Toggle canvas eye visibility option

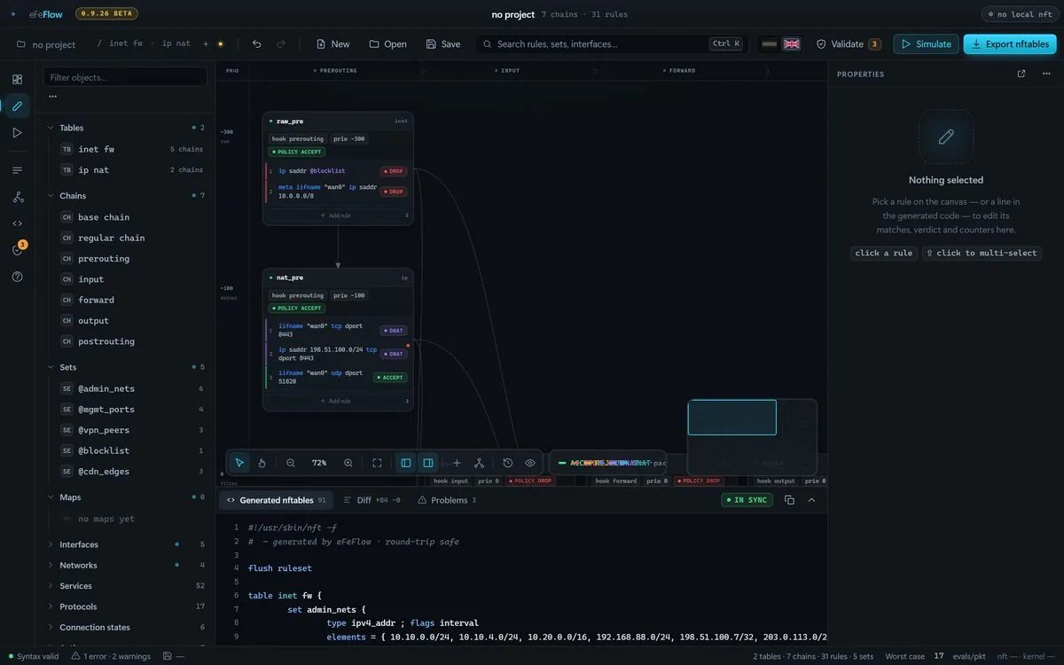pyautogui.click(x=530, y=463)
